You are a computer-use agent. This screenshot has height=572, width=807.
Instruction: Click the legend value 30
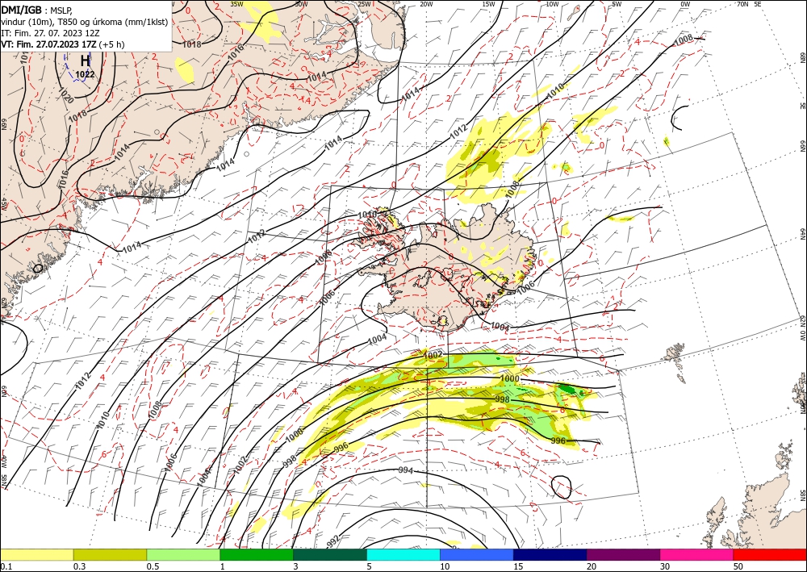(x=666, y=566)
